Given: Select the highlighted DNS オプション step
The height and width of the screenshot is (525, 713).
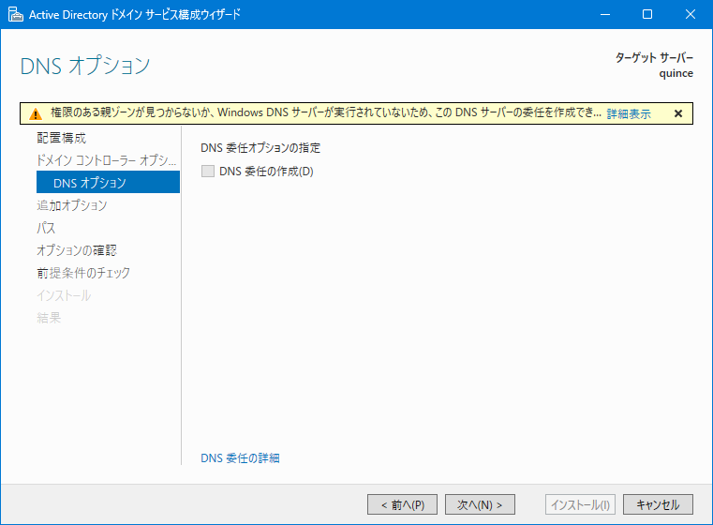Looking at the screenshot, I should (x=109, y=182).
